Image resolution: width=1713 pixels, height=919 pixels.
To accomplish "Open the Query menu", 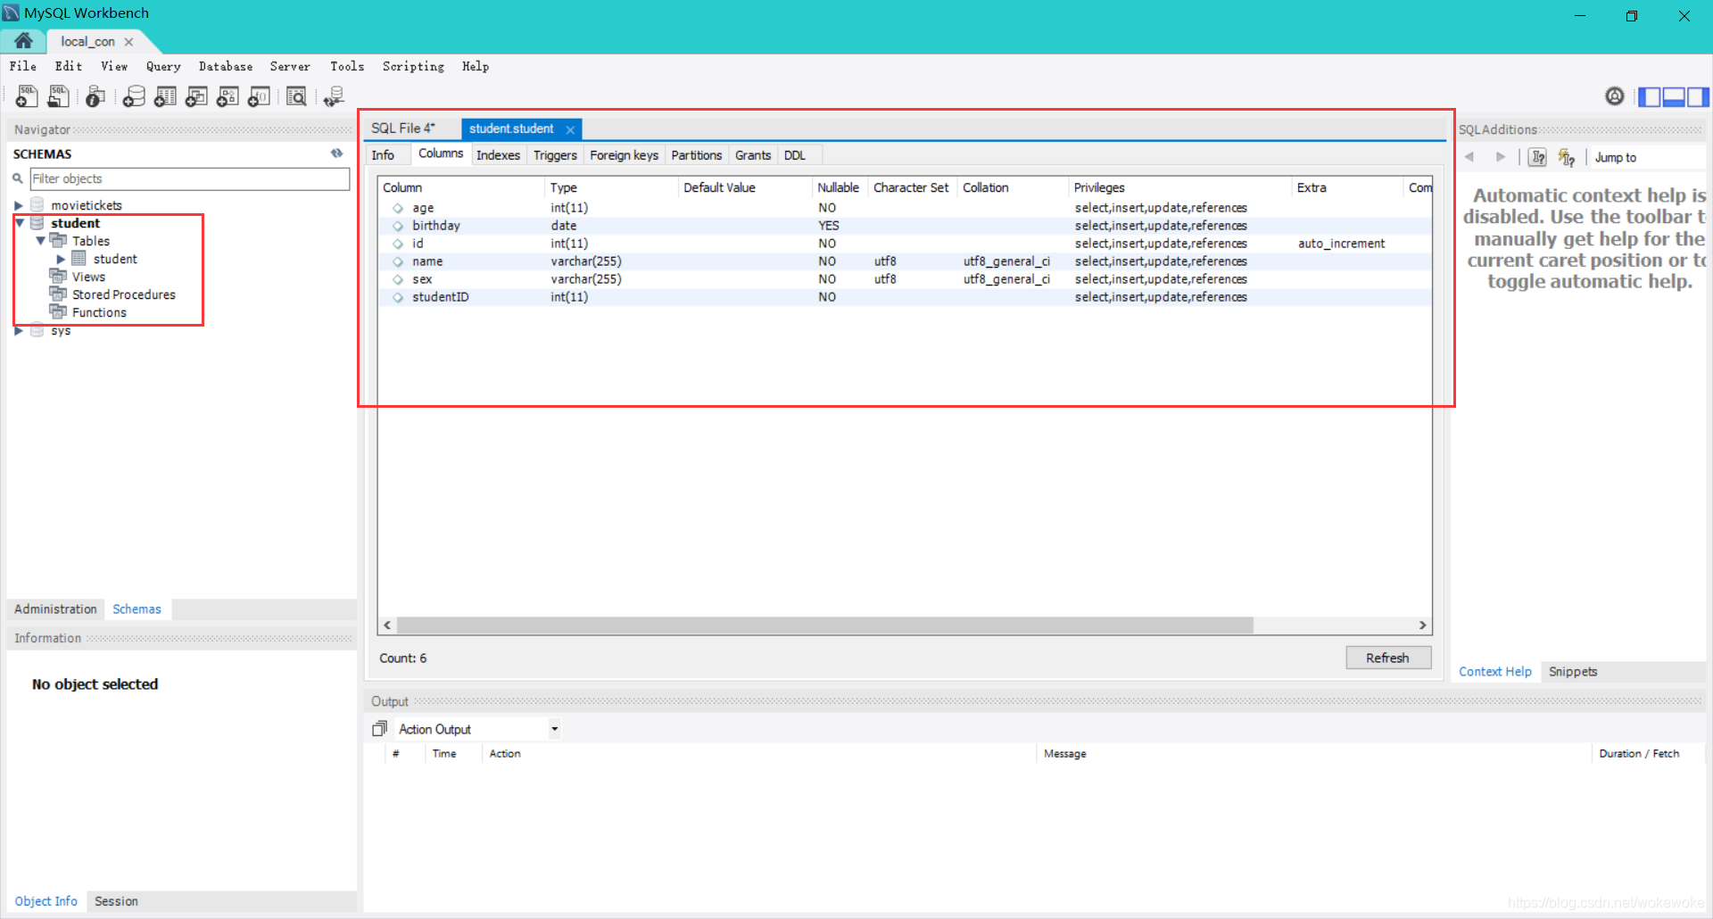I will point(163,66).
